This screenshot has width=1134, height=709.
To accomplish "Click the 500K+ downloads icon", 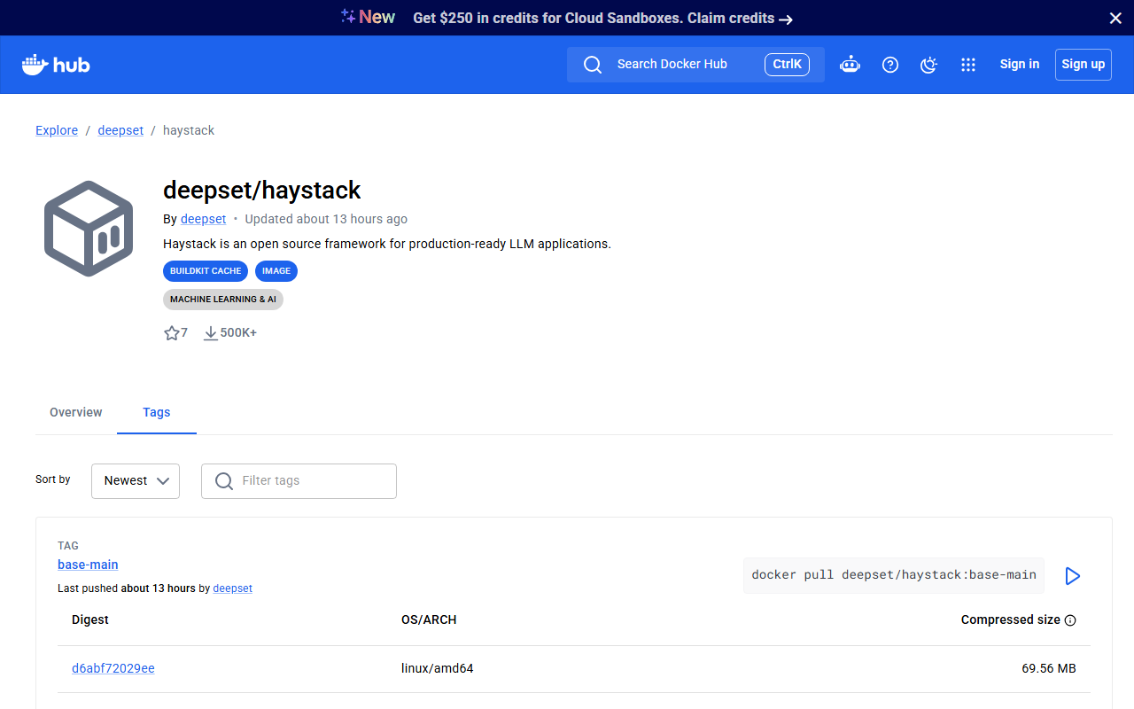I will [x=211, y=333].
